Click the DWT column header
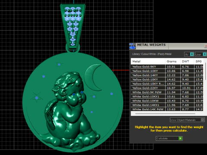Screen dimensions: 207x155 click(187, 62)
